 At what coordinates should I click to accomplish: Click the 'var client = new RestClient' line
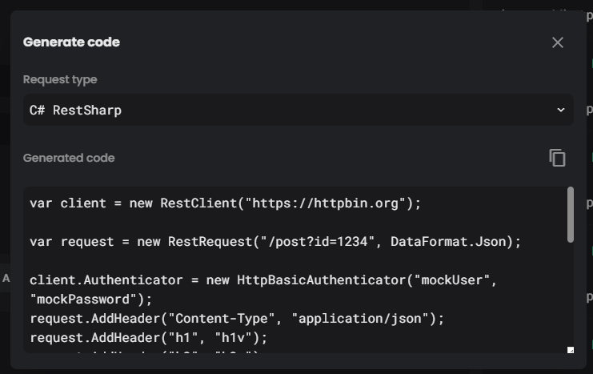pyautogui.click(x=226, y=203)
